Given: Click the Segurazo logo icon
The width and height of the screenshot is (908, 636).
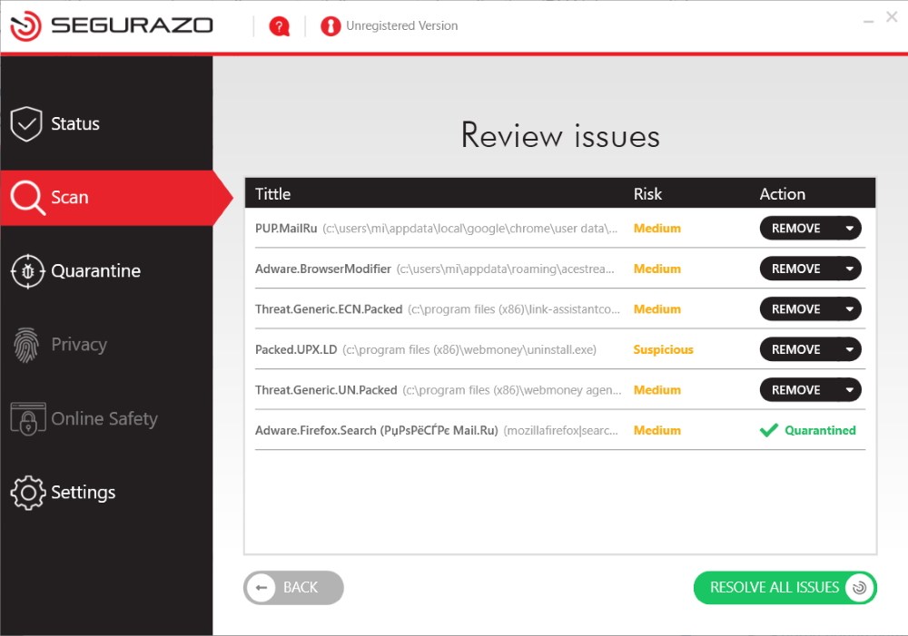Looking at the screenshot, I should (25, 25).
